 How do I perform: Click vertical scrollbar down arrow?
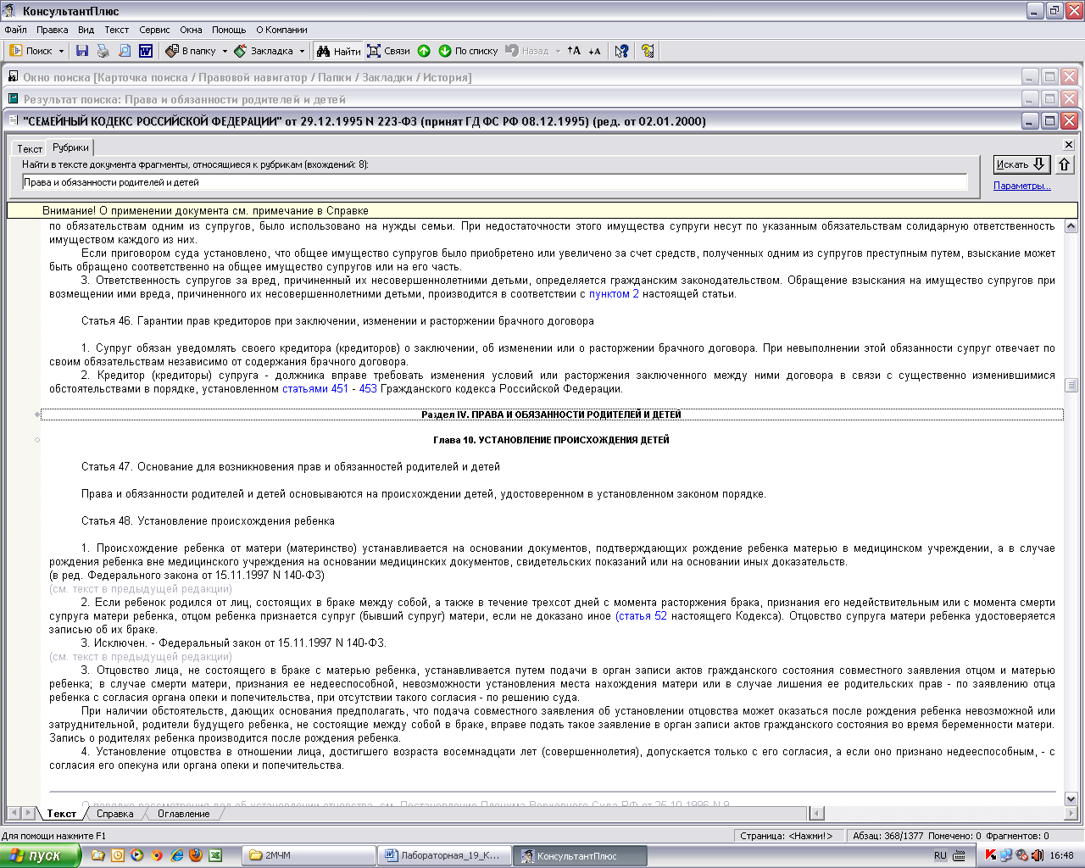[x=1071, y=798]
